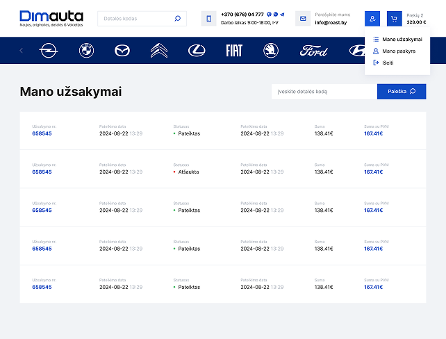Click the envelope email icon
Image resolution: width=446 pixels, height=339 pixels.
click(x=303, y=19)
